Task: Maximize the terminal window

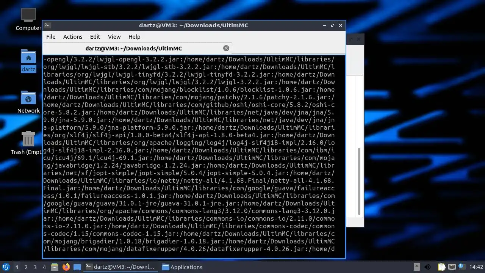Action: pyautogui.click(x=333, y=25)
